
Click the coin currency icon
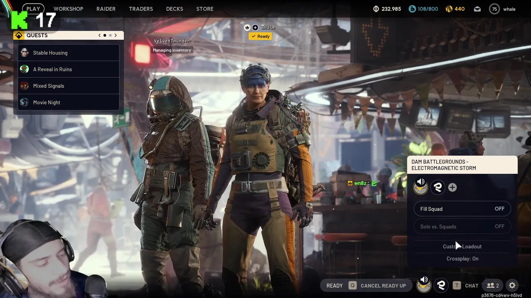[376, 9]
